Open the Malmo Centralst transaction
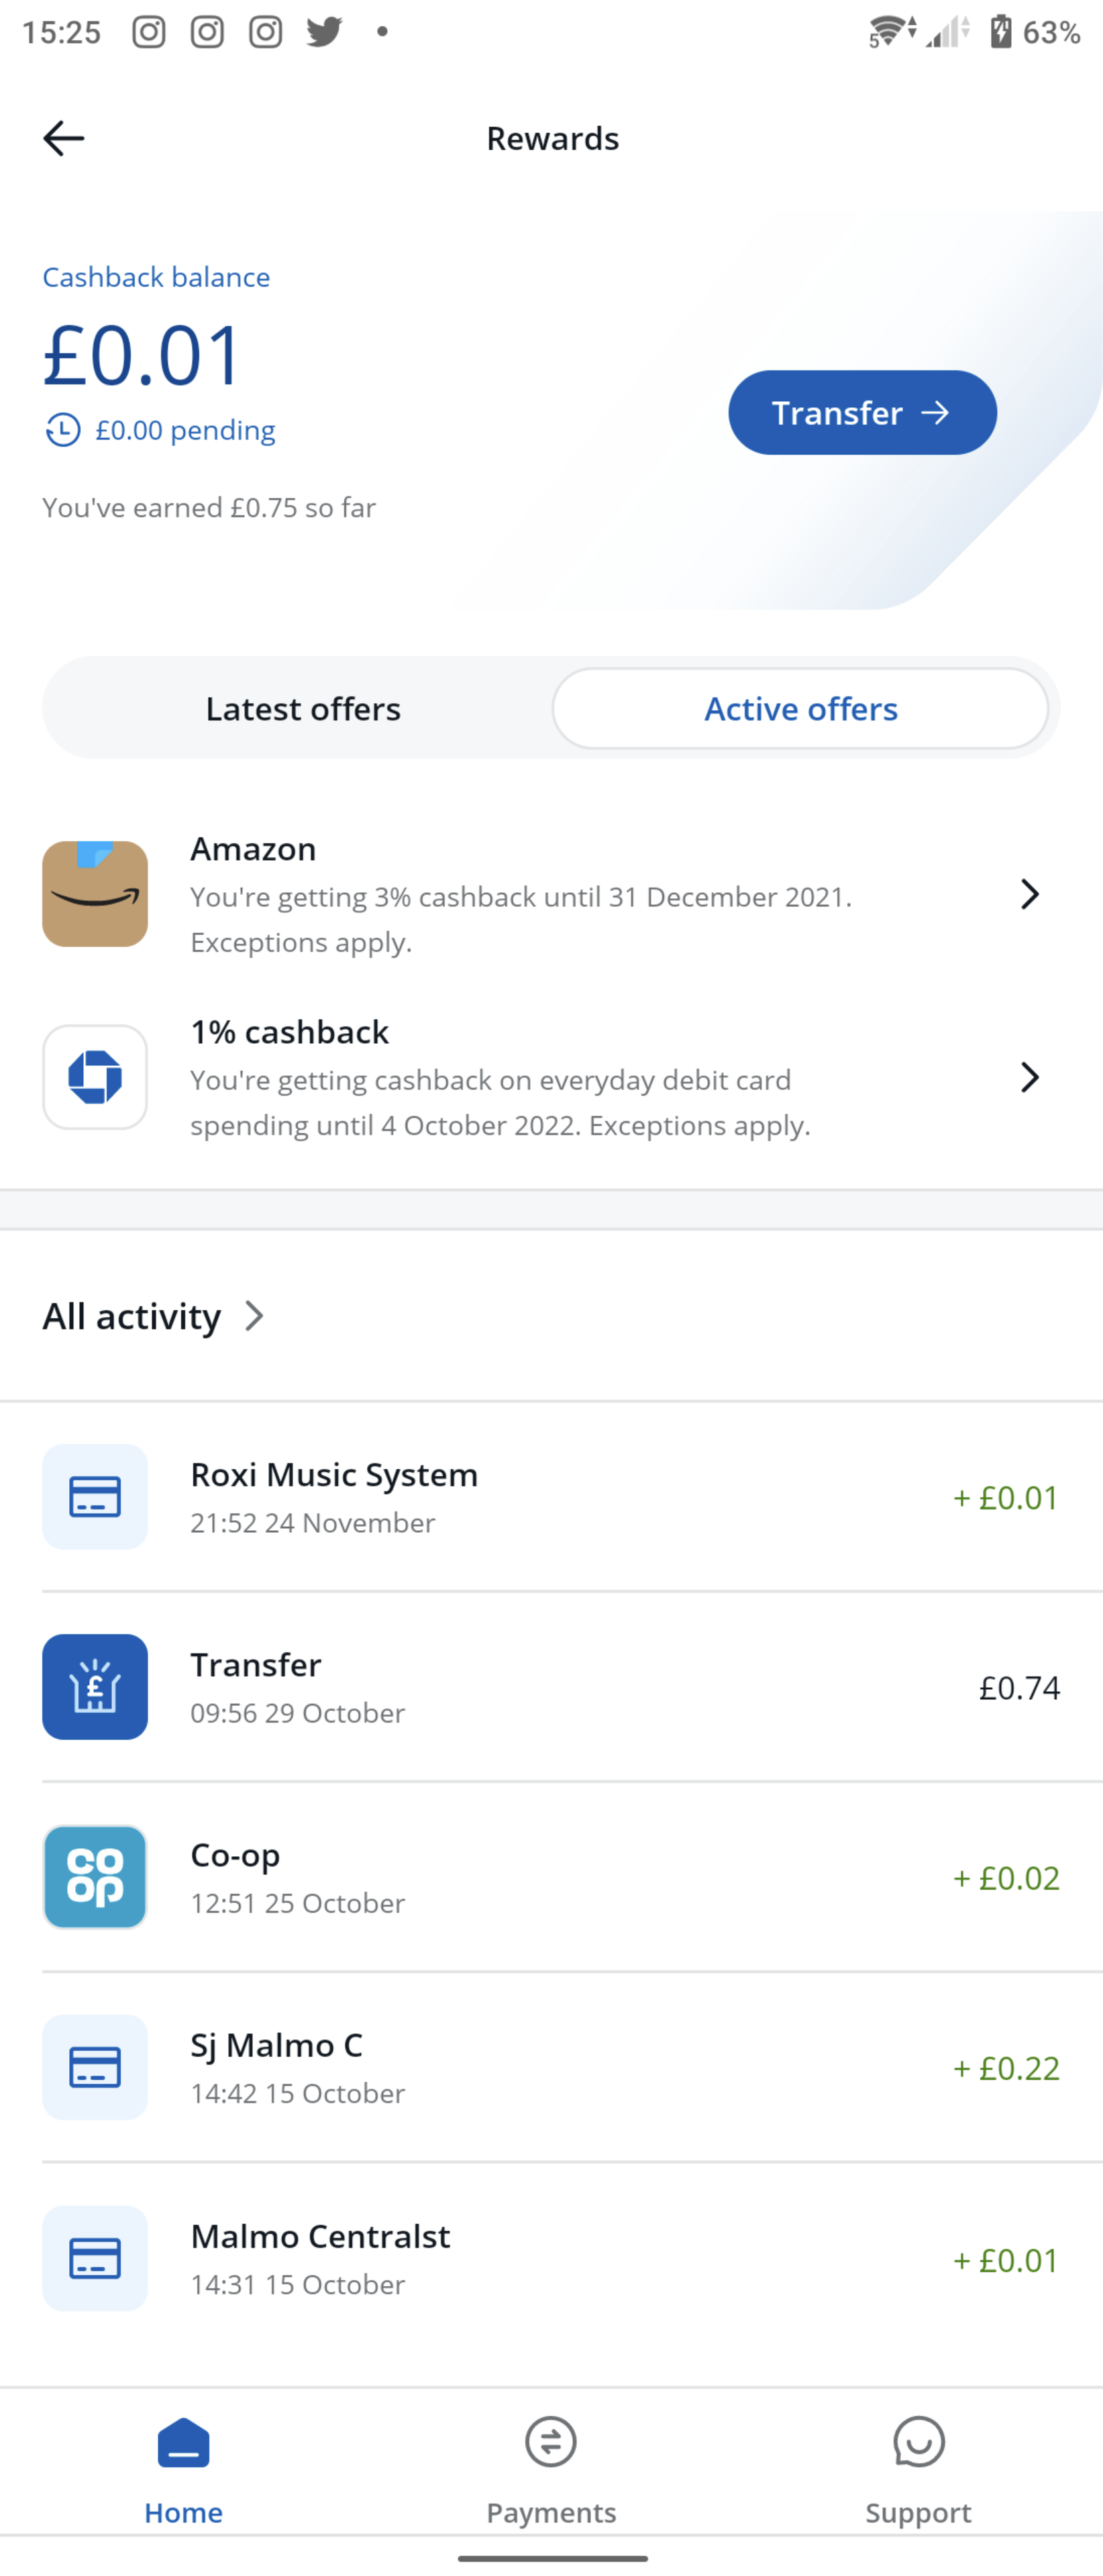Screen dimensions: 1103x2576 551,2259
